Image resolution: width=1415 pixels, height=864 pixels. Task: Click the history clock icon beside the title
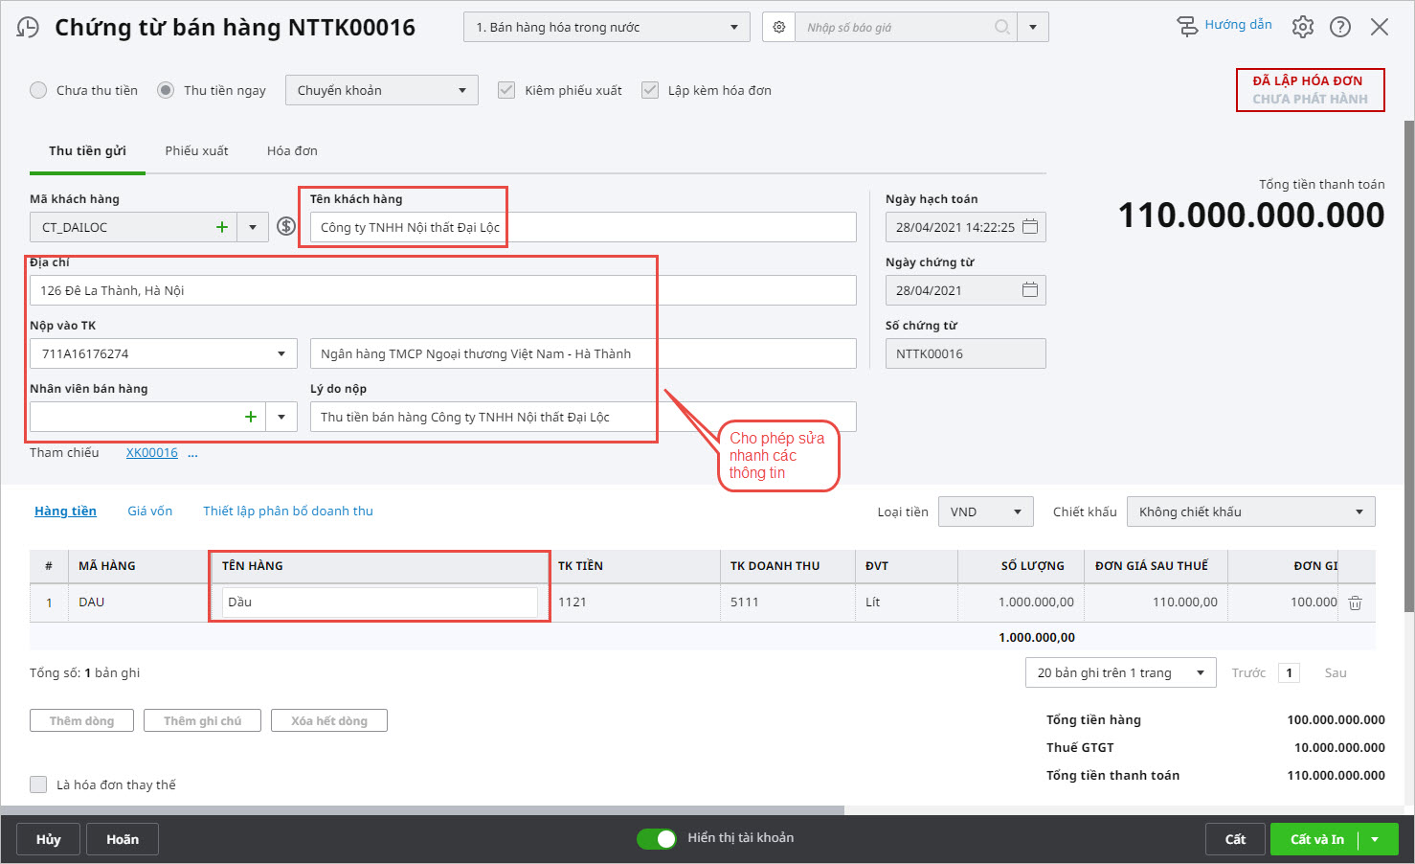click(x=29, y=27)
